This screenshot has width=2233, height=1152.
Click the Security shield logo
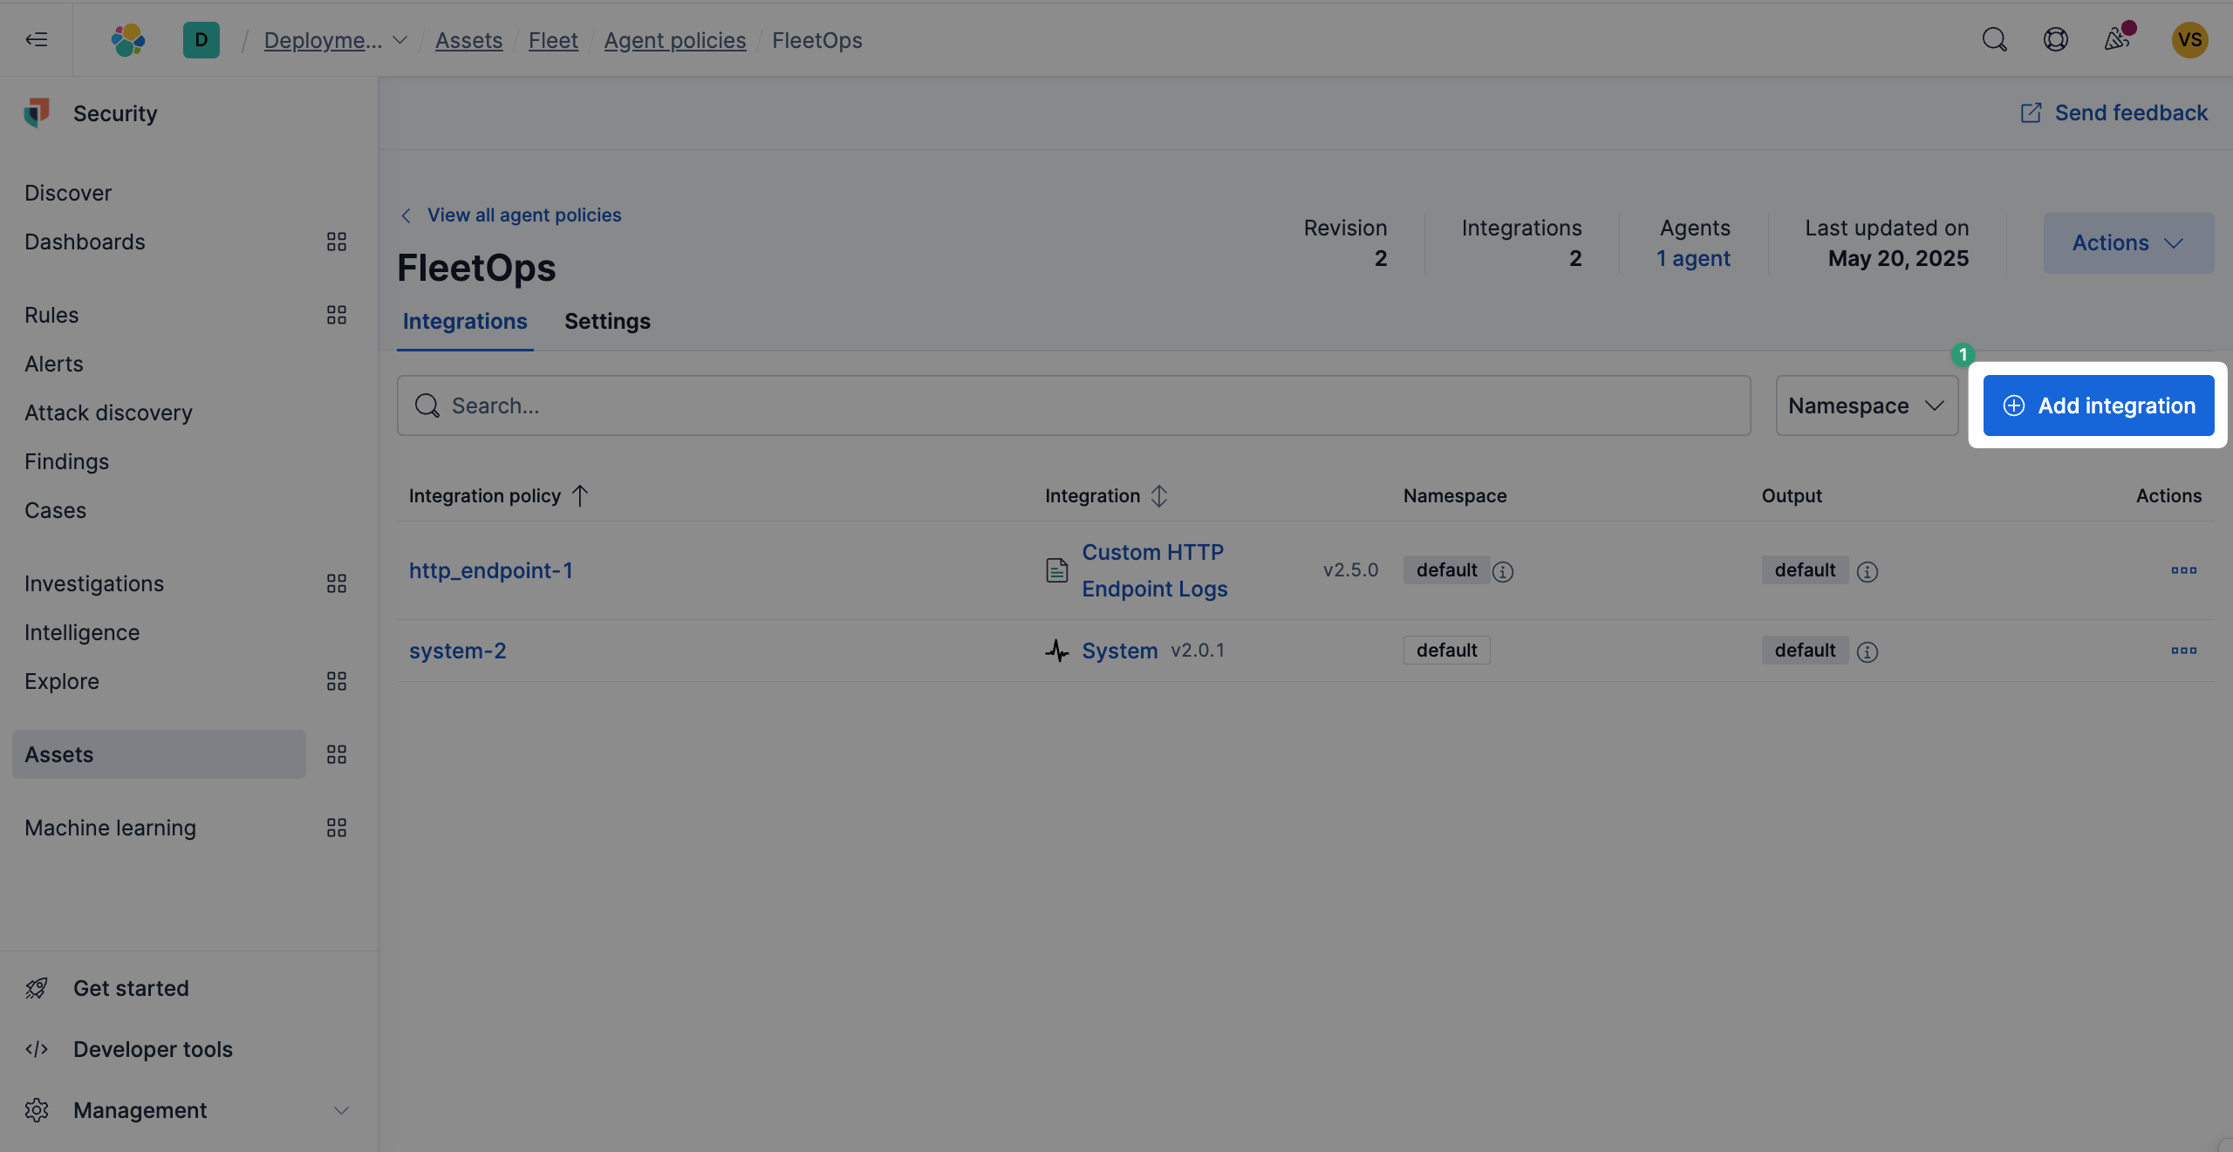pos(37,112)
